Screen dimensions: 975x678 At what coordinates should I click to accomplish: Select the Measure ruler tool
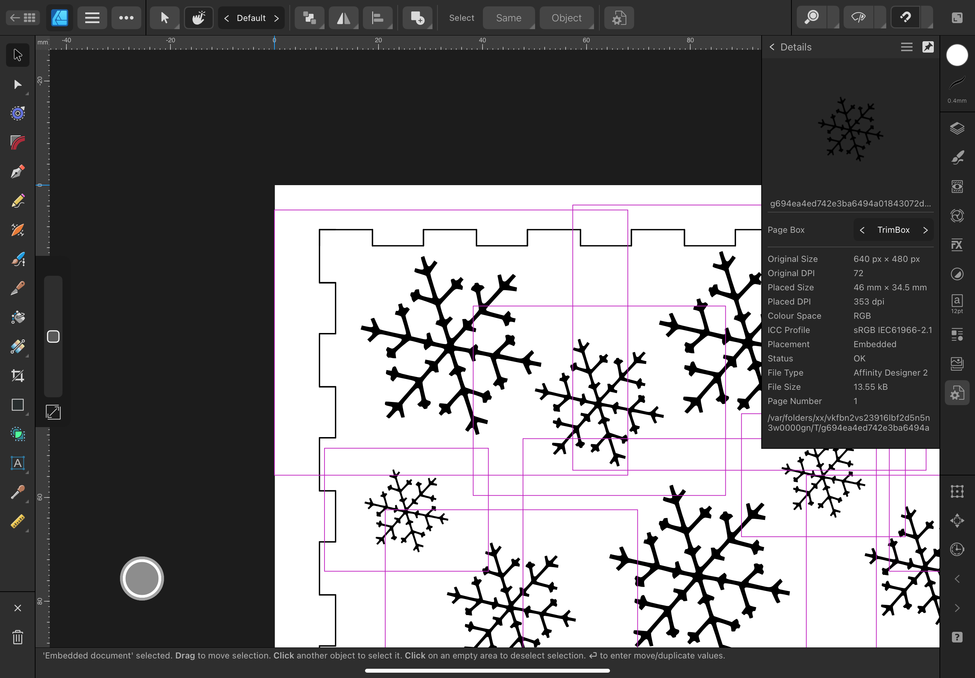coord(17,521)
